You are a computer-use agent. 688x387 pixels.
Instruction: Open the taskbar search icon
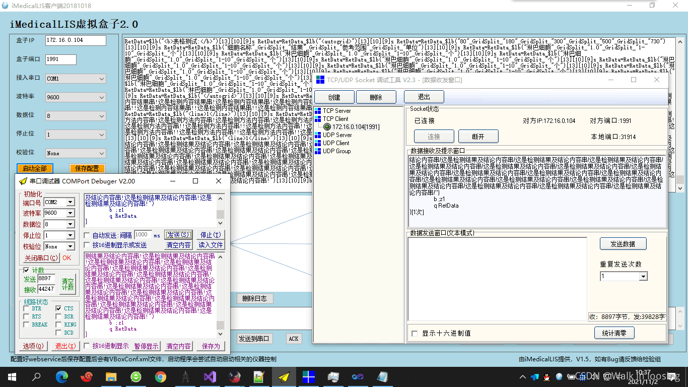pos(37,376)
